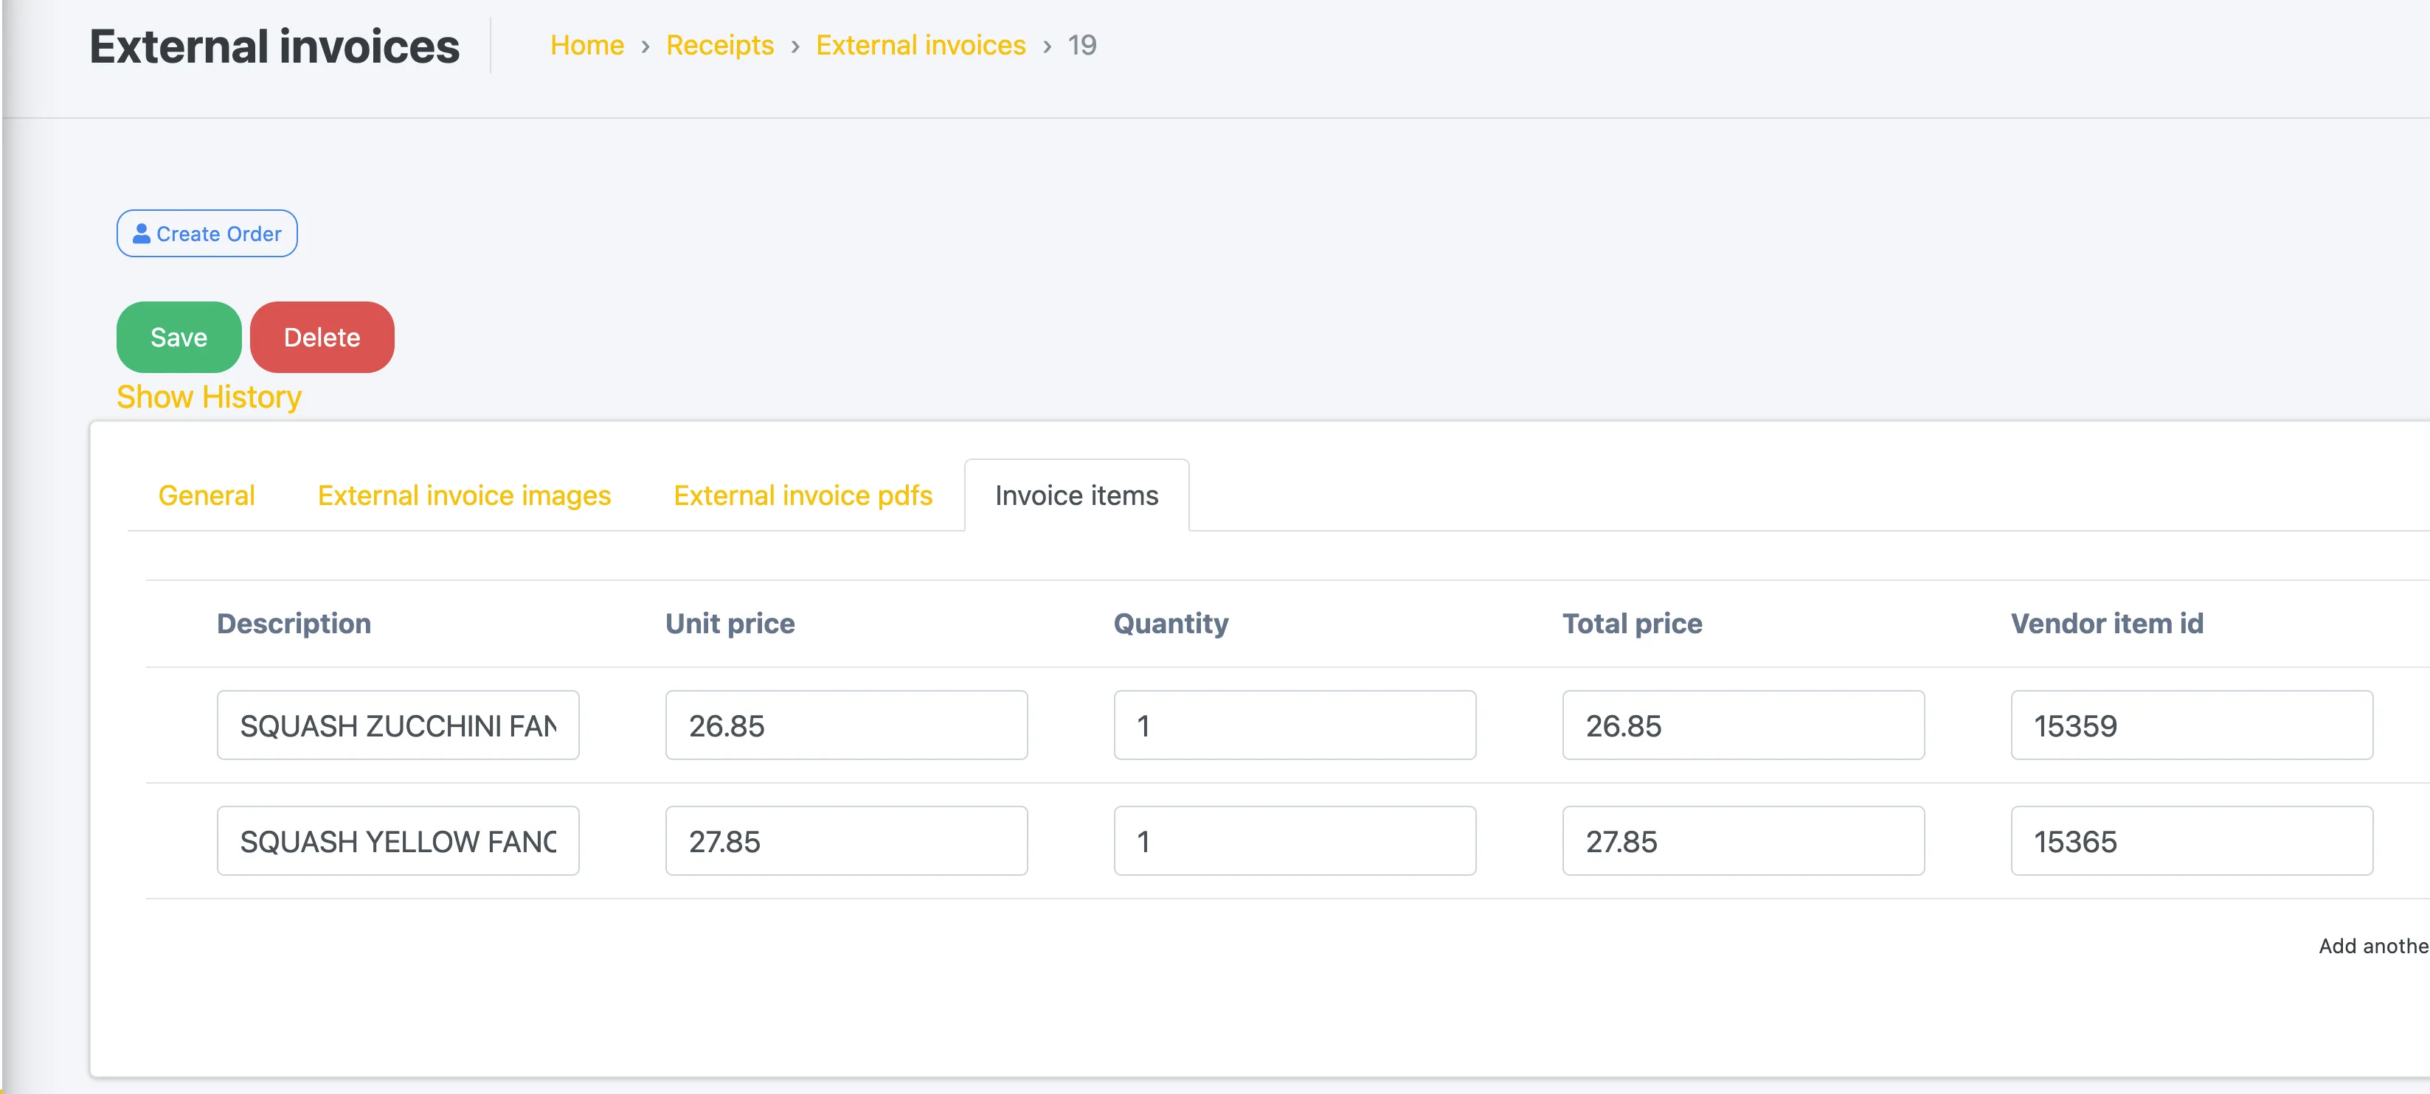
Task: Edit vendor item id 15365
Action: pos(2191,841)
